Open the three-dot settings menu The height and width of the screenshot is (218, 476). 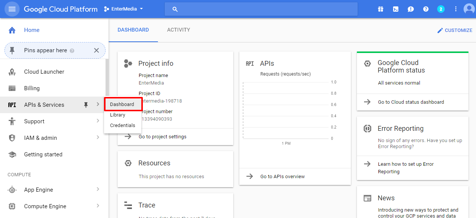[x=456, y=9]
